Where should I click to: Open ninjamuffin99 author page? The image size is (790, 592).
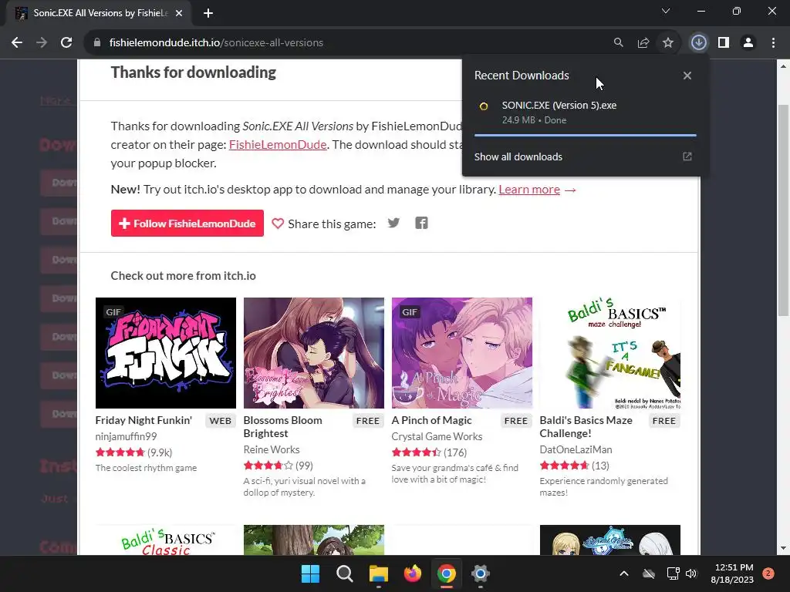click(126, 436)
